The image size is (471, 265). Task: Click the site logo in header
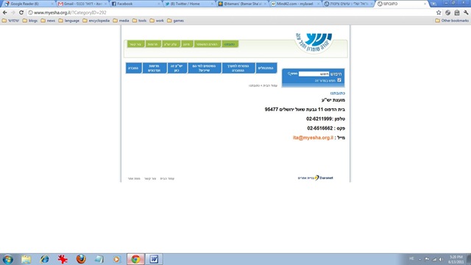point(314,43)
